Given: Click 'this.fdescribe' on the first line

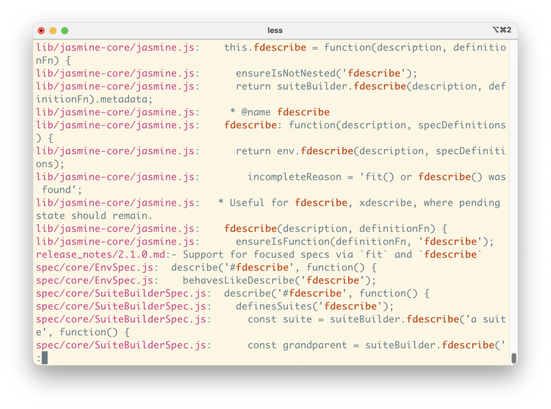Looking at the screenshot, I should [265, 48].
